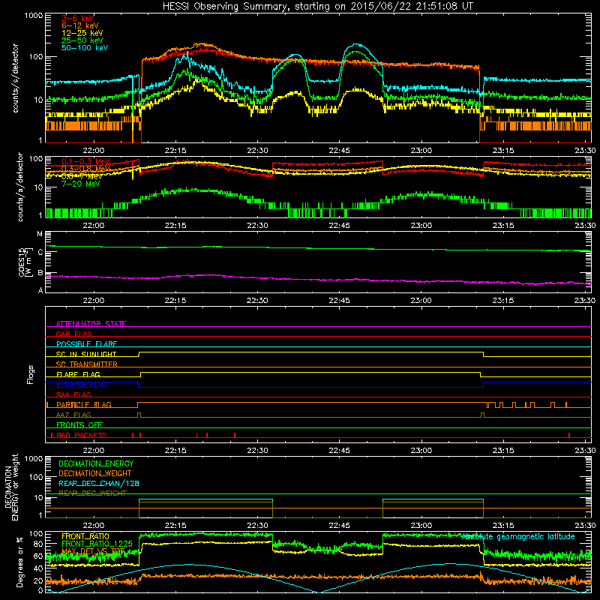Click the C class tick label
Image resolution: width=600 pixels, height=600 pixels.
point(40,253)
